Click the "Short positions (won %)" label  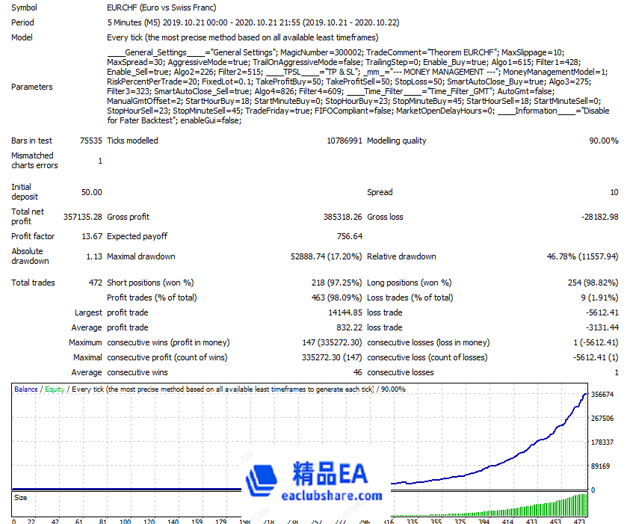[150, 283]
